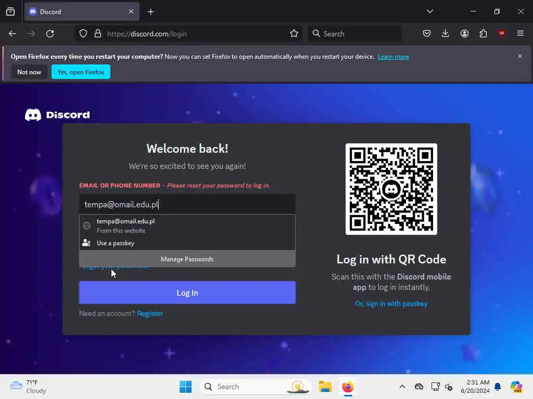Viewport: 533px width, 399px height.
Task: Open a new tab with plus button
Action: point(150,12)
